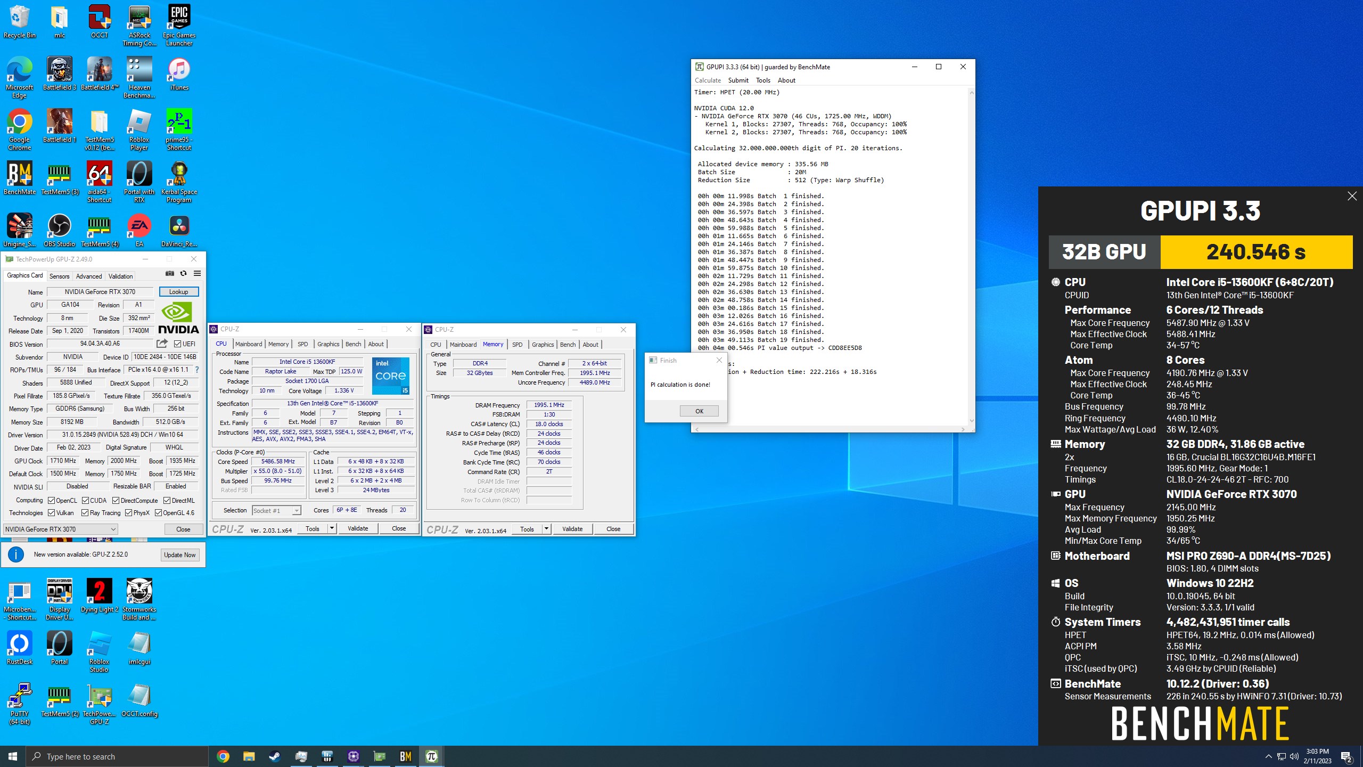Click the GPUPI vertical scrollbar
Image resolution: width=1363 pixels, height=767 pixels.
[971, 256]
